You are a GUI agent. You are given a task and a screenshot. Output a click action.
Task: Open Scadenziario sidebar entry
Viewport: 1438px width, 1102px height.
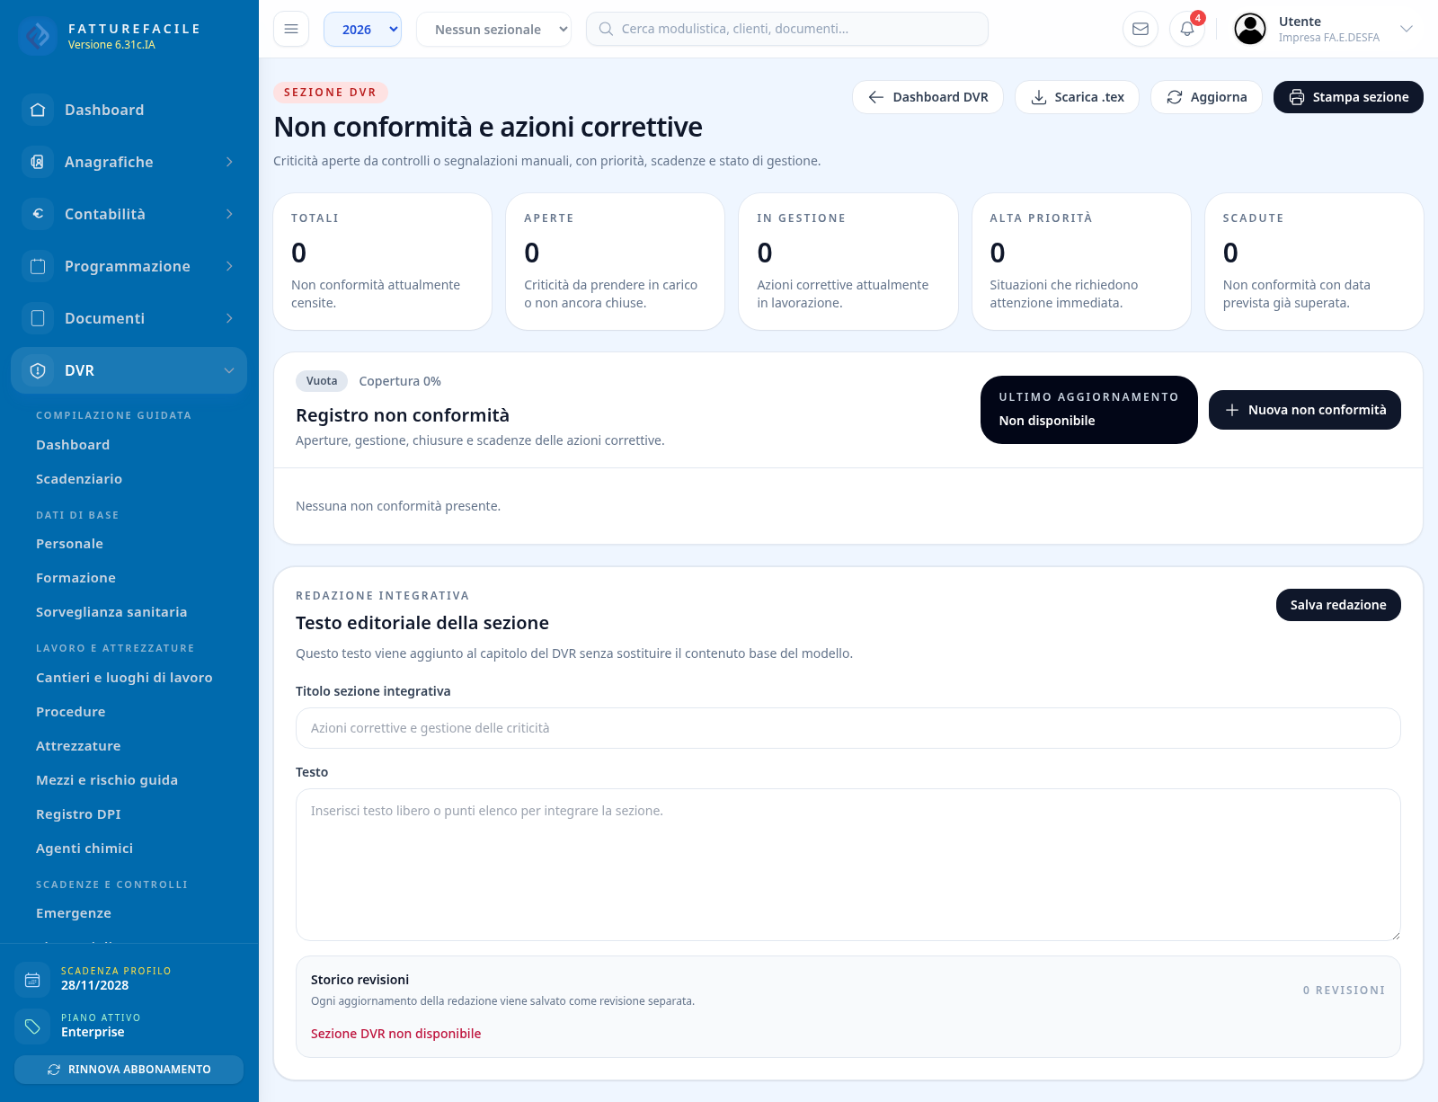(79, 479)
